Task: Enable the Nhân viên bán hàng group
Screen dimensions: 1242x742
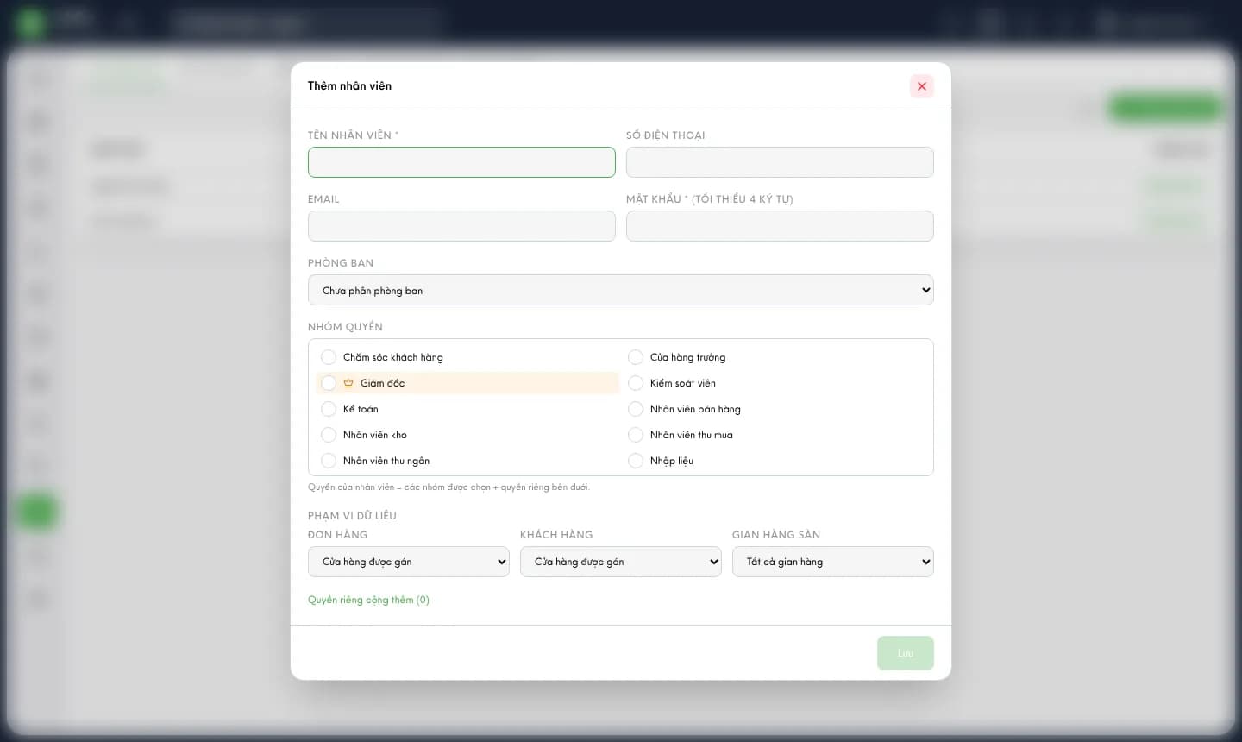Action: (x=636, y=409)
